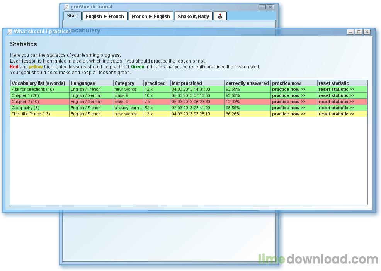Minimize the gnuVocabTrain 4 main window
381x271 pixels.
262,7
